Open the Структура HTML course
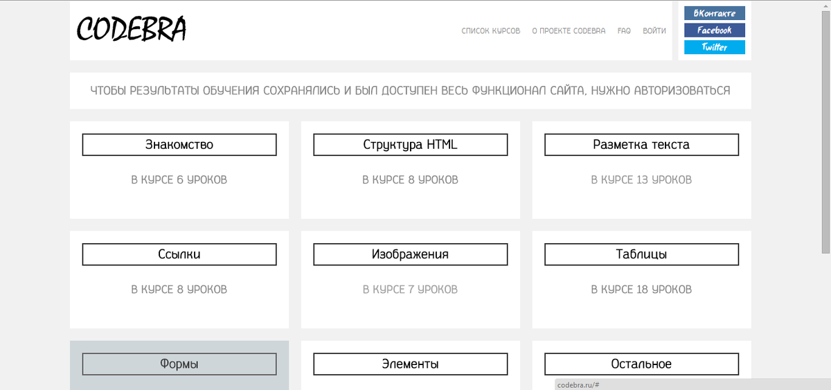The height and width of the screenshot is (390, 831). [x=411, y=145]
